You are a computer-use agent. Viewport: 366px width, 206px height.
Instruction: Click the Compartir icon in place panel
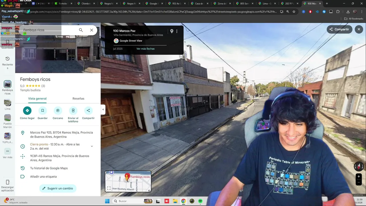point(88,110)
